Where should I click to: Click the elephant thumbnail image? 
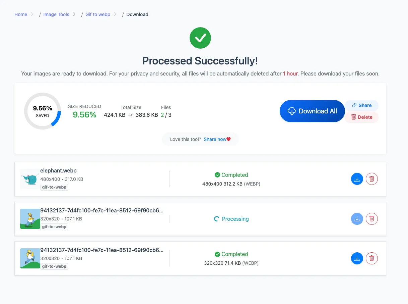pyautogui.click(x=30, y=179)
